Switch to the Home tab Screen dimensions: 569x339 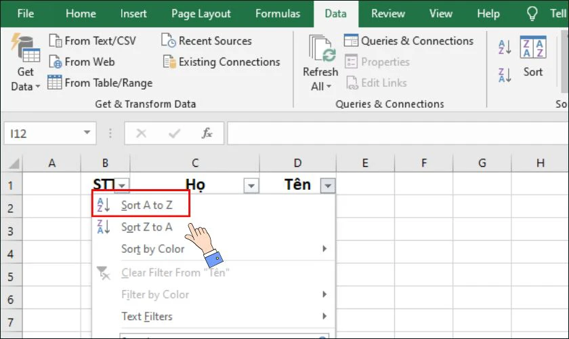(x=81, y=14)
